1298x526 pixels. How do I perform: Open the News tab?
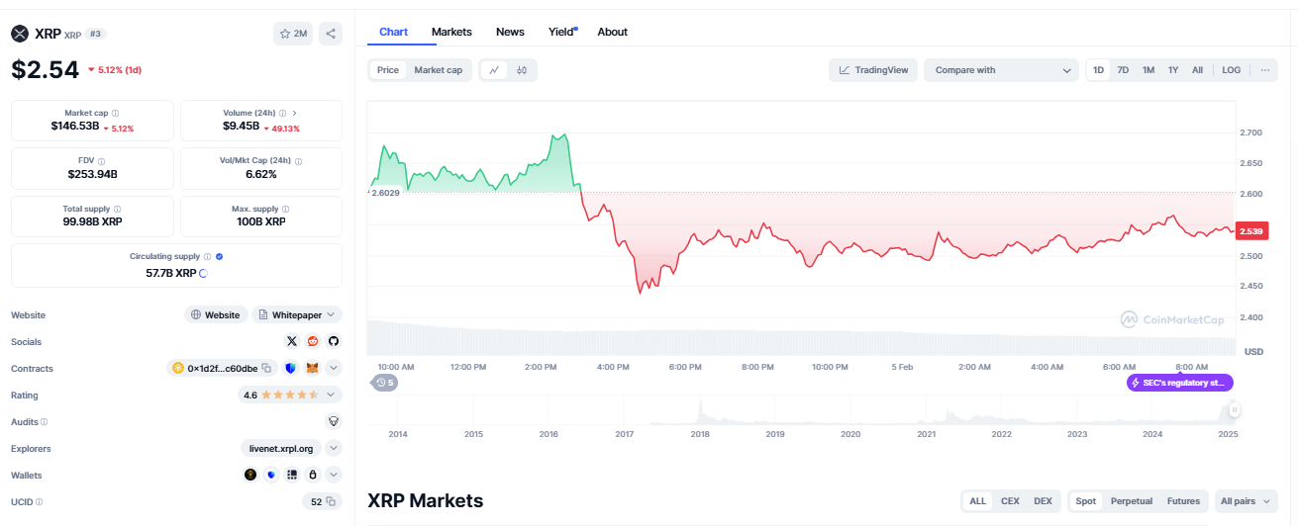510,32
